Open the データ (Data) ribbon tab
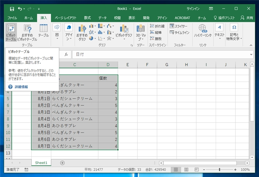 [x=102, y=18]
